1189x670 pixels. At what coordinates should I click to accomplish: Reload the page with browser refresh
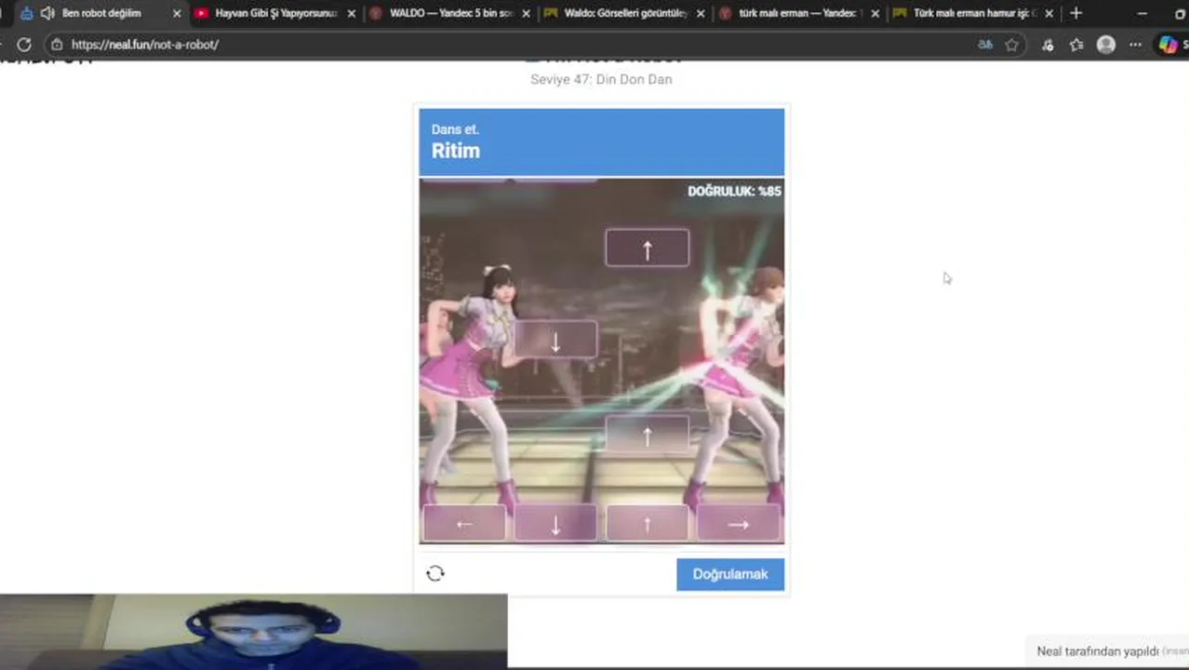pyautogui.click(x=24, y=45)
